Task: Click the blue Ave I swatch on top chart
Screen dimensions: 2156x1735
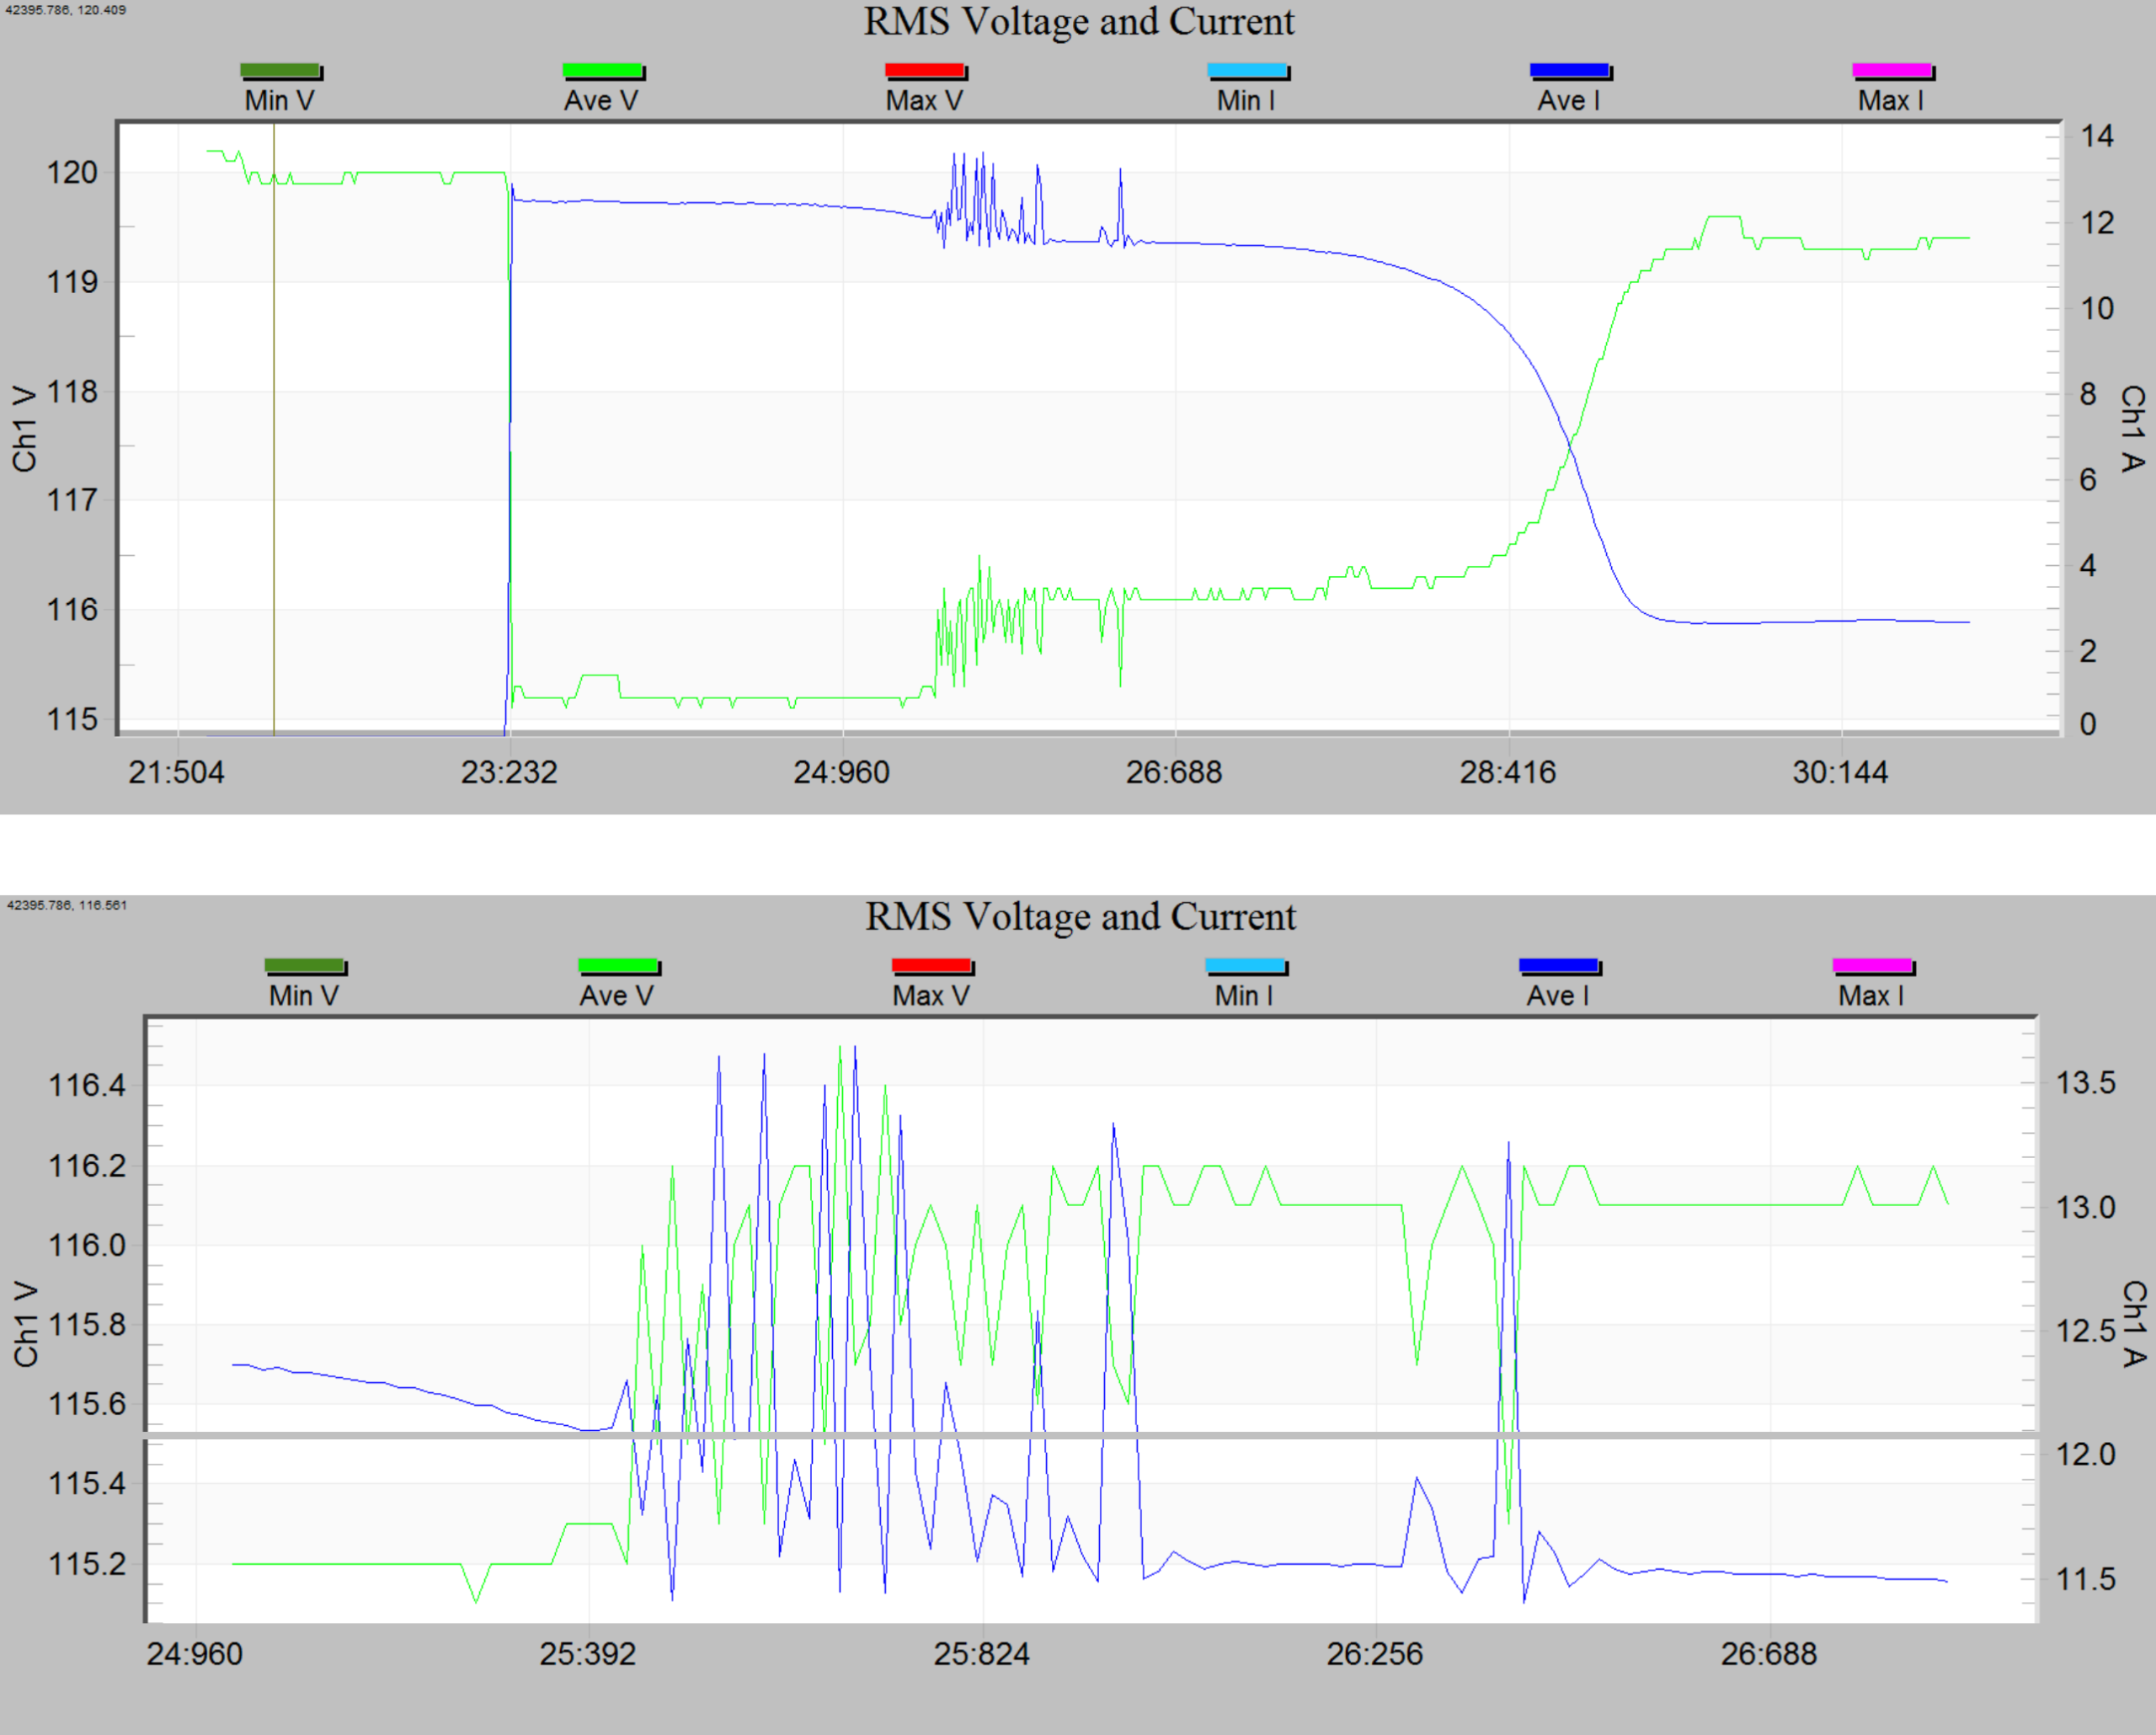Action: [x=1570, y=69]
